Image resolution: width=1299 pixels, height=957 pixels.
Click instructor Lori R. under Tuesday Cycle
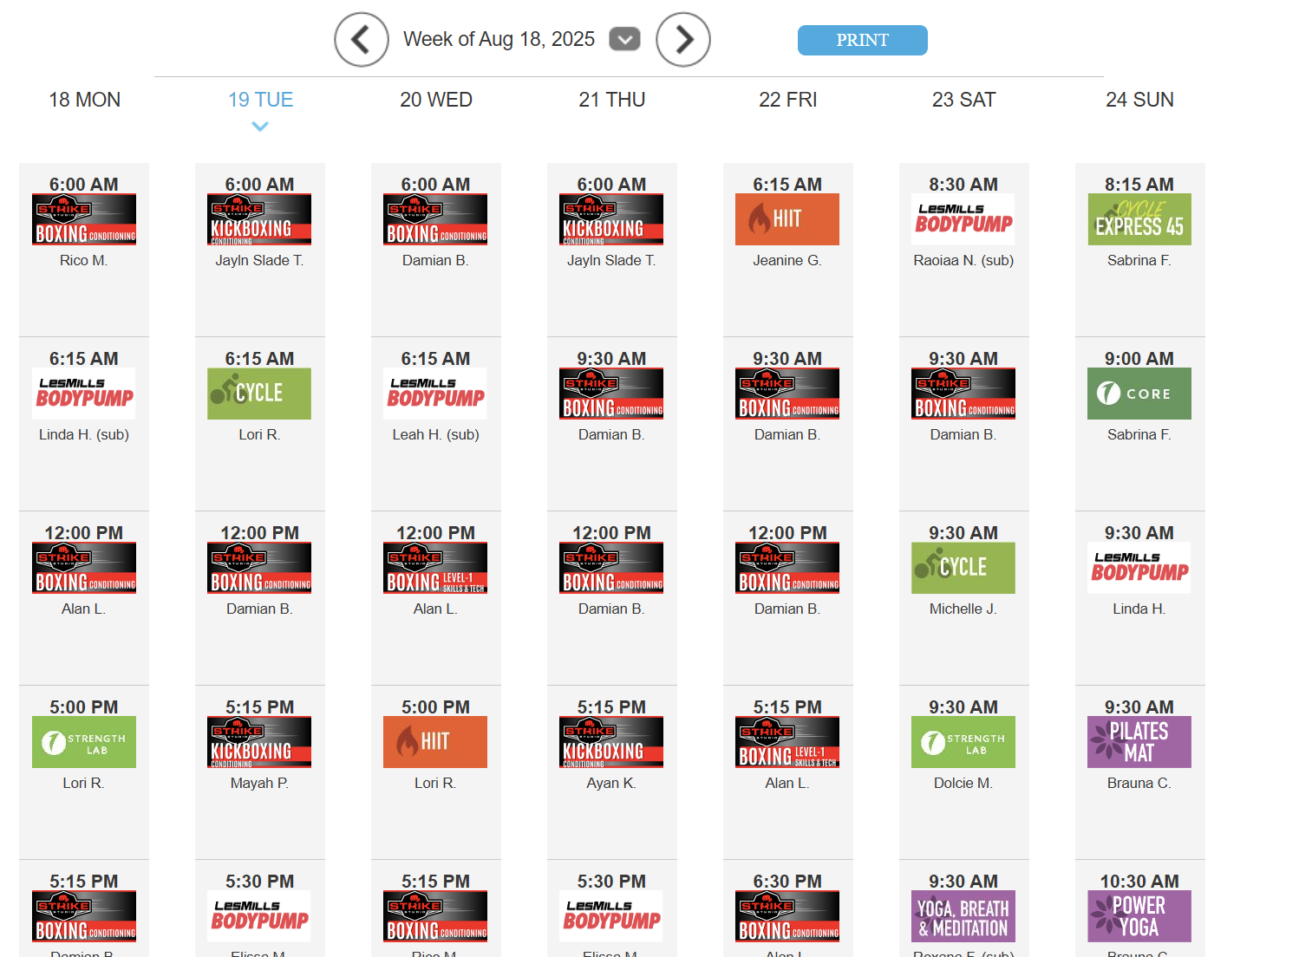click(x=259, y=434)
